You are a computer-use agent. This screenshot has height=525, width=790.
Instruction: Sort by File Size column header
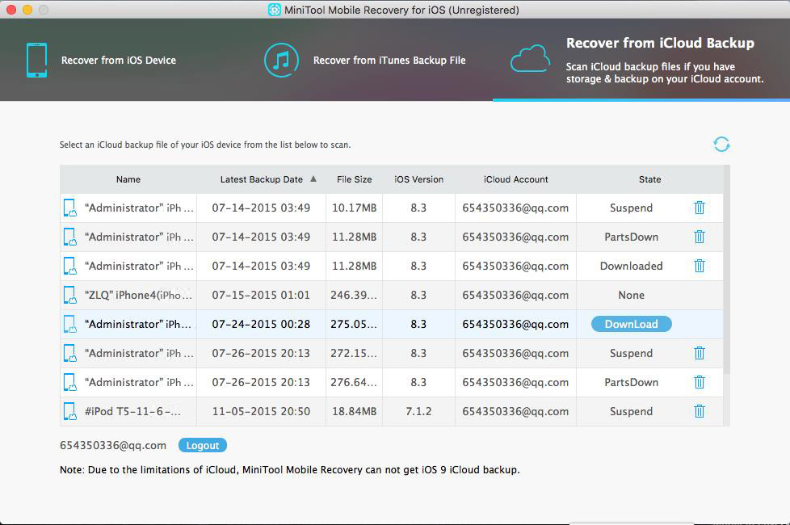(354, 179)
